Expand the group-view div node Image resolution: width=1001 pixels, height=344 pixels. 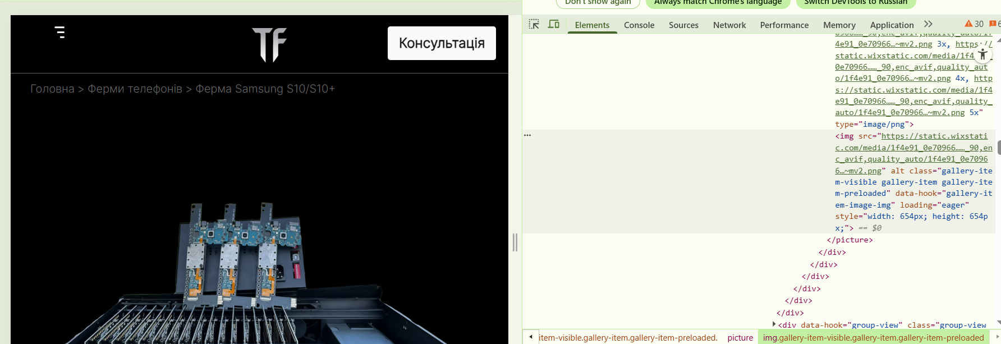[774, 324]
